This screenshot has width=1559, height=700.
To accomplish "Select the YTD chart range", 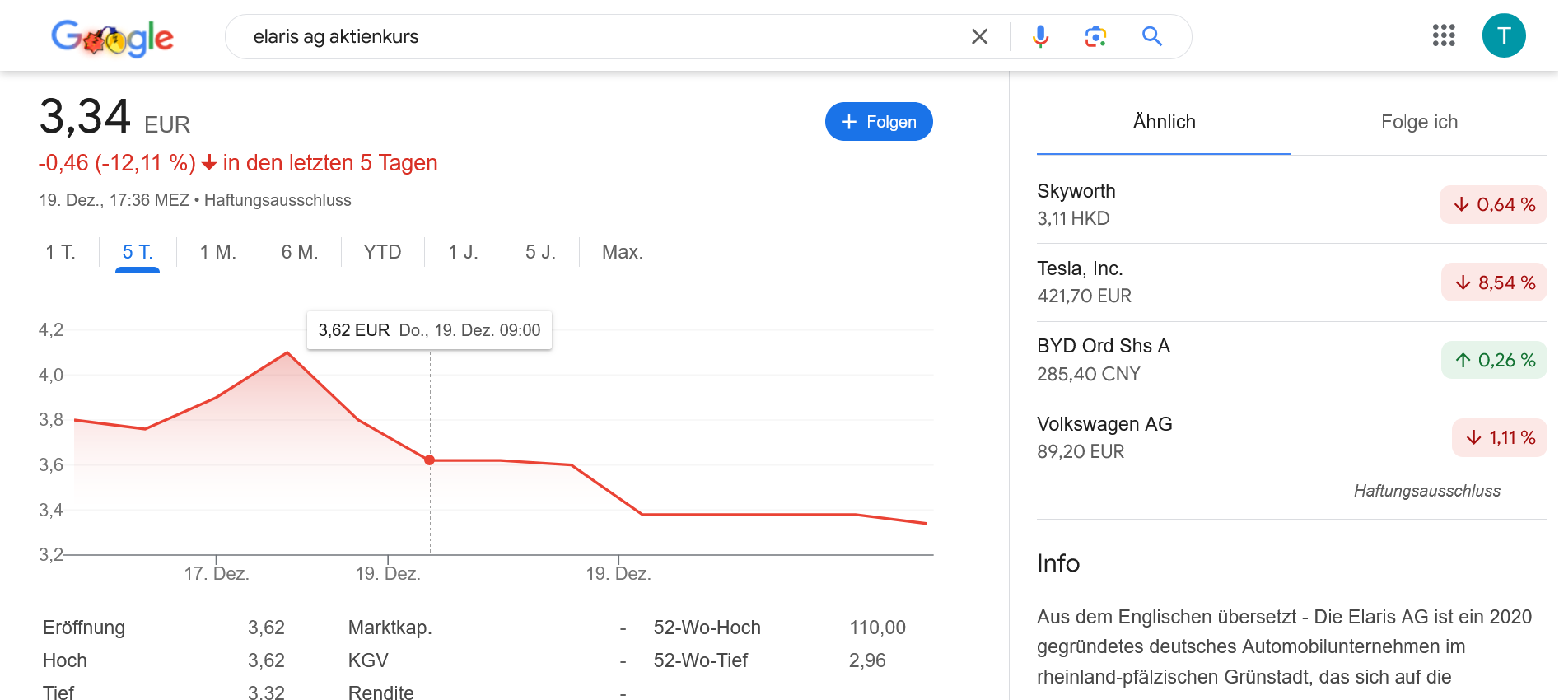I will 382,252.
